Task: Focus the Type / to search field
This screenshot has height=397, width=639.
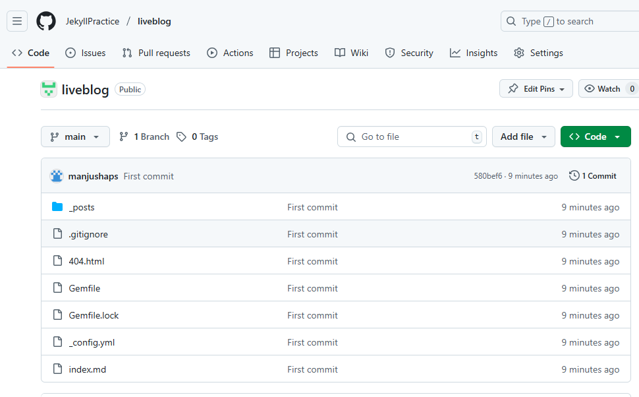Action: pos(570,21)
